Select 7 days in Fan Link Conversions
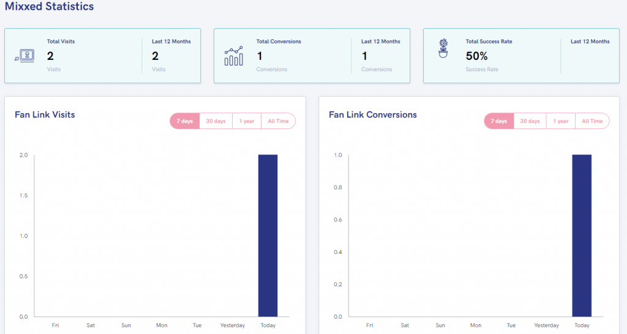This screenshot has width=627, height=334. 499,121
